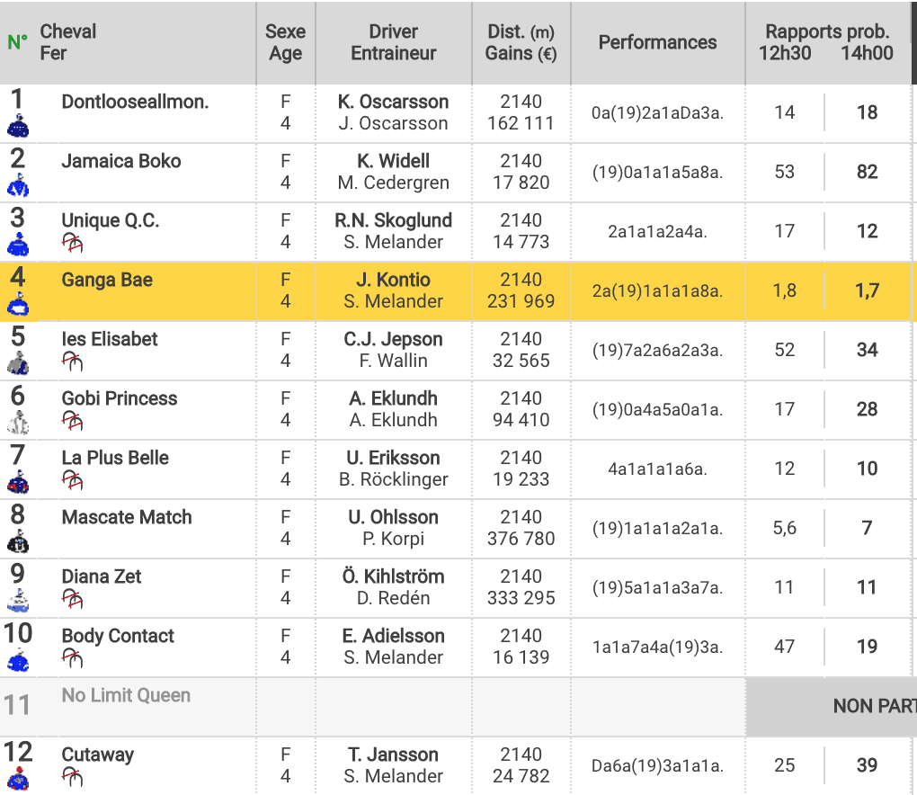Click the grey silks icon for horse 5

click(x=17, y=364)
